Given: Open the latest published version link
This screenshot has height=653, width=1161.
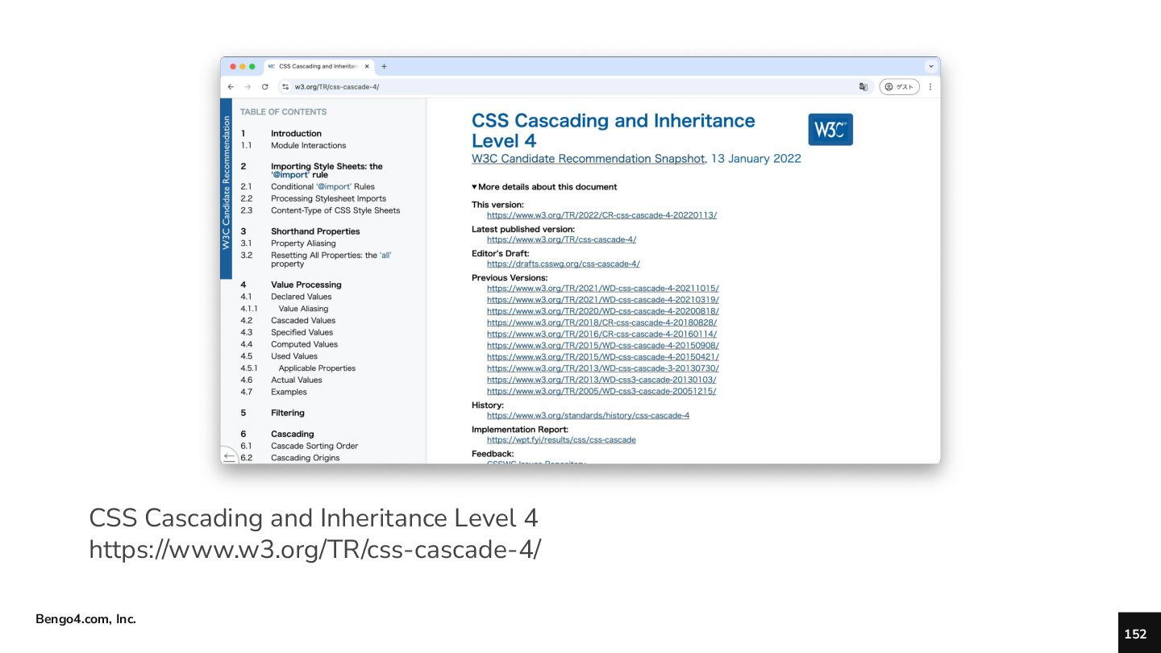Looking at the screenshot, I should pyautogui.click(x=561, y=239).
